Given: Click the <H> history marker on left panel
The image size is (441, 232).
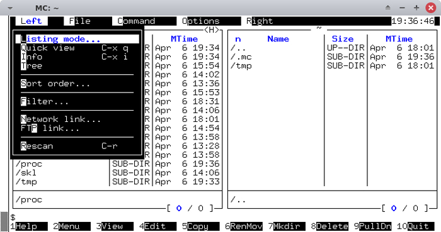Looking at the screenshot, I should coord(211,30).
